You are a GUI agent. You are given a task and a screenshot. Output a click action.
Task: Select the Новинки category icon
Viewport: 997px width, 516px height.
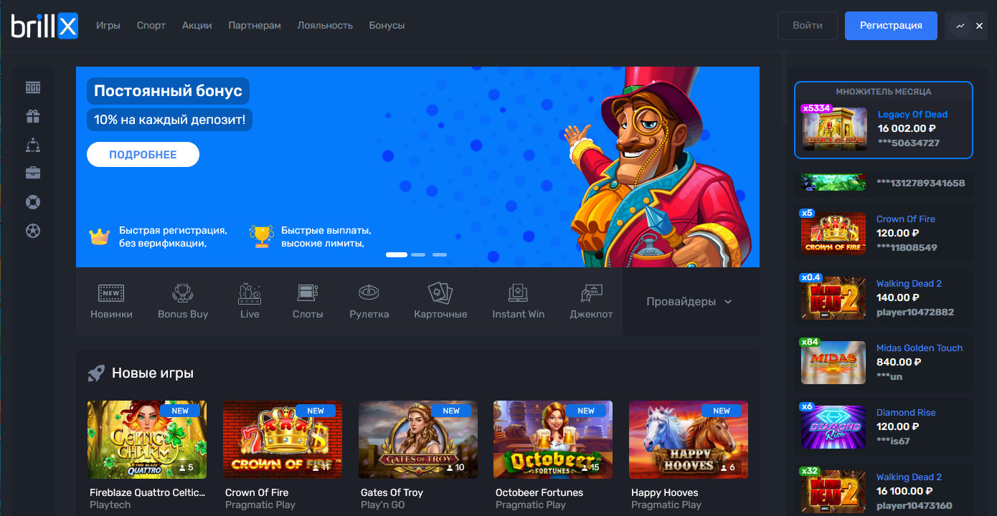coord(111,292)
